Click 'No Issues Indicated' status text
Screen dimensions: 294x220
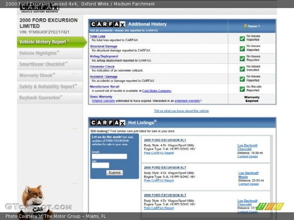point(253,68)
